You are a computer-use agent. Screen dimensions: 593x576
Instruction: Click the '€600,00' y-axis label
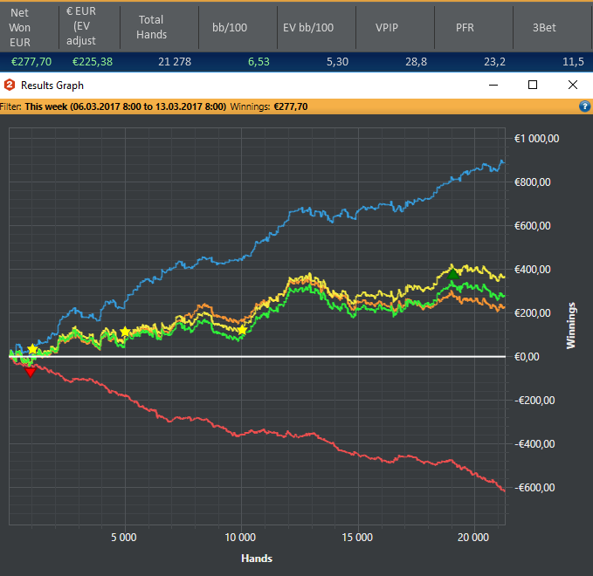(x=532, y=226)
